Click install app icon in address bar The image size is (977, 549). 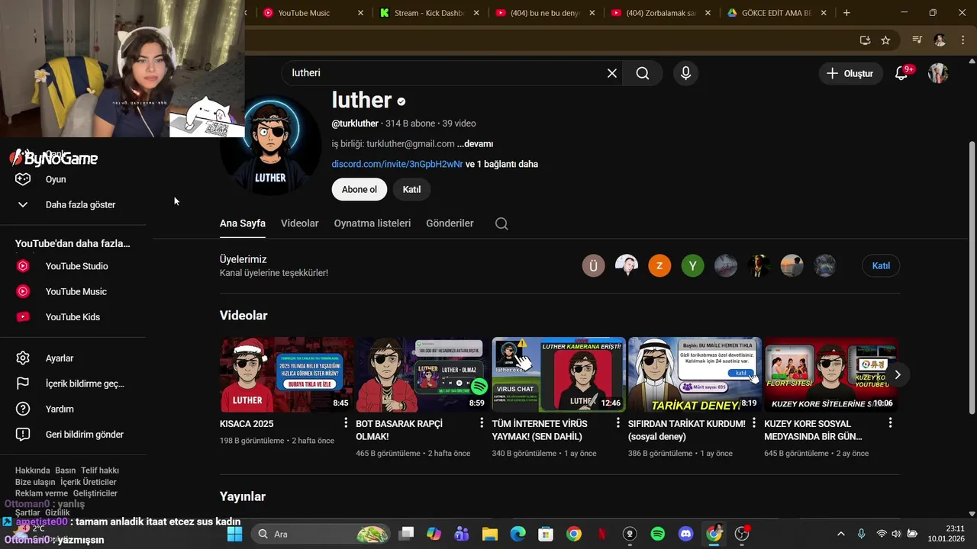click(x=865, y=40)
